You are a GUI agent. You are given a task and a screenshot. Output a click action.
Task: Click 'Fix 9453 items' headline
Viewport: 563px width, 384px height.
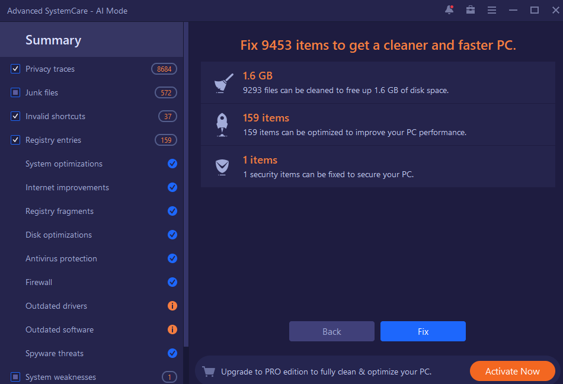click(378, 45)
